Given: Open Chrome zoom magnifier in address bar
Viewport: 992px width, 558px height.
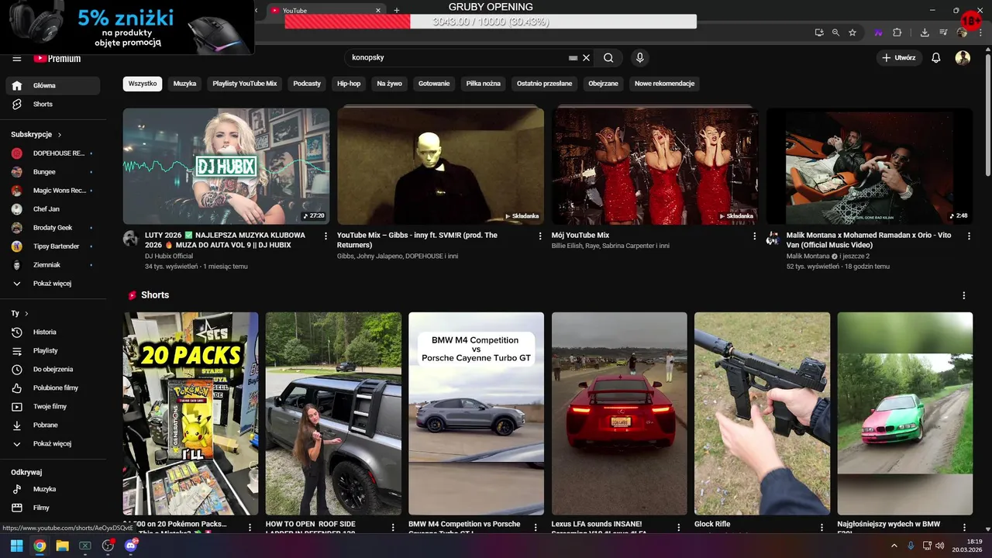Looking at the screenshot, I should [x=835, y=33].
